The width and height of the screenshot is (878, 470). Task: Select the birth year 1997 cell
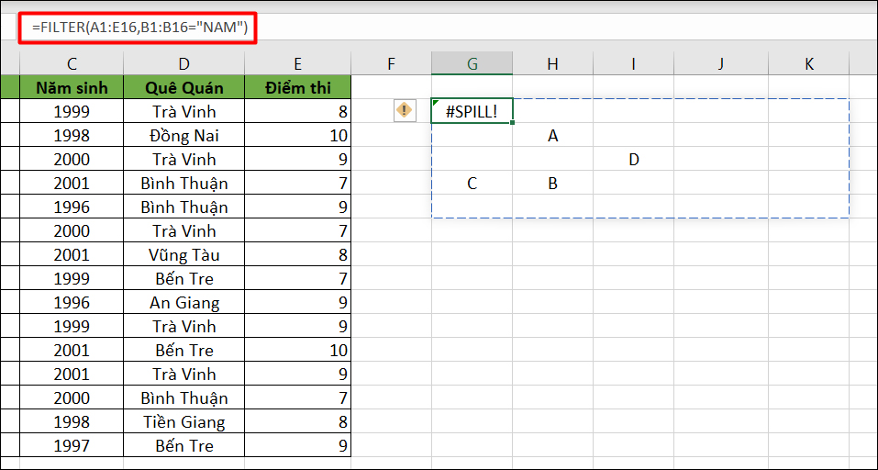(x=72, y=446)
